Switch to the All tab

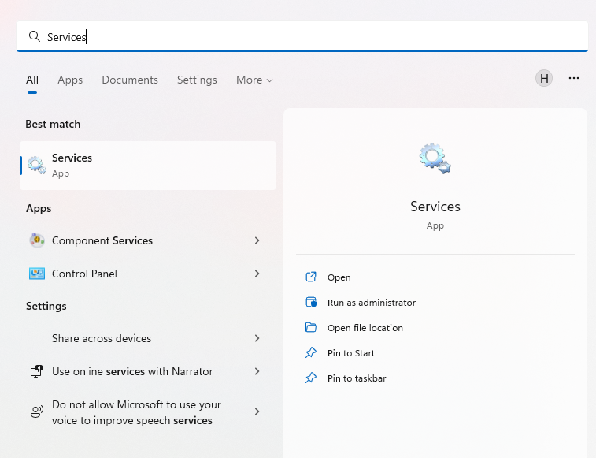click(x=32, y=80)
